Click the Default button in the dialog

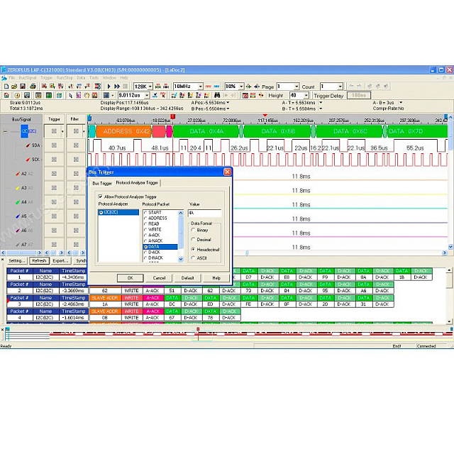click(x=187, y=277)
